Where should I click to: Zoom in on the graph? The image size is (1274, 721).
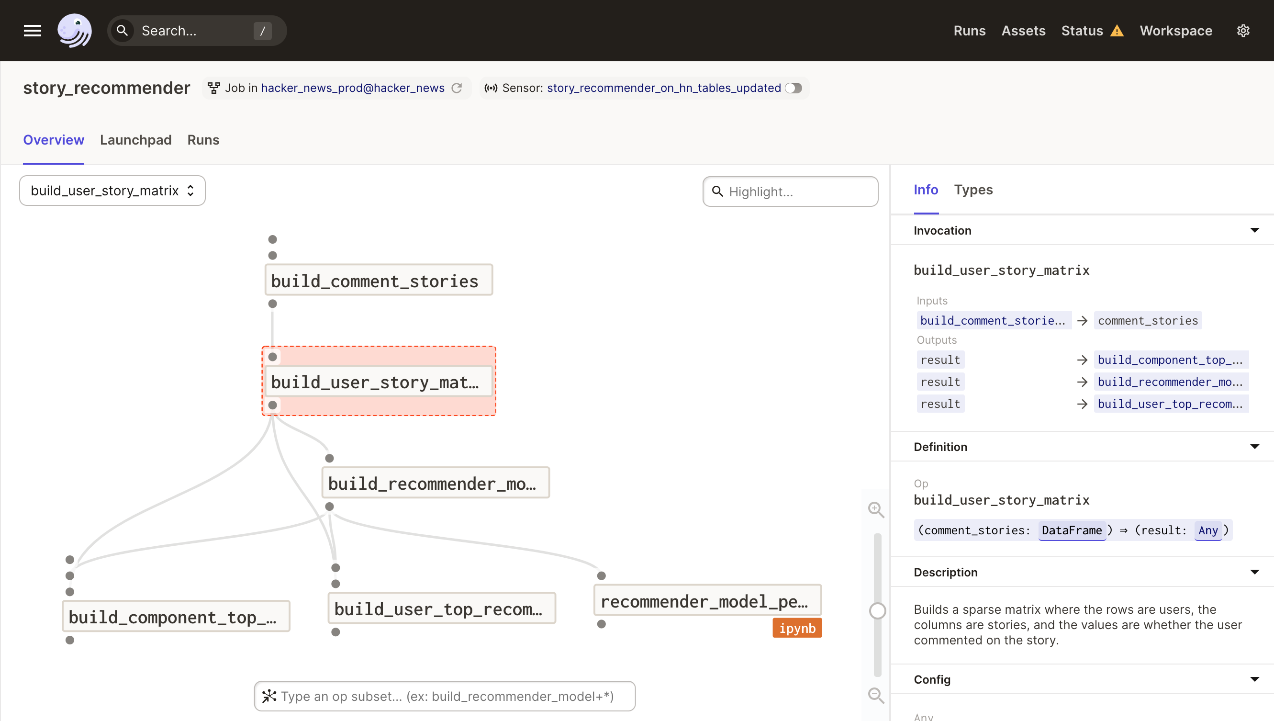coord(875,509)
